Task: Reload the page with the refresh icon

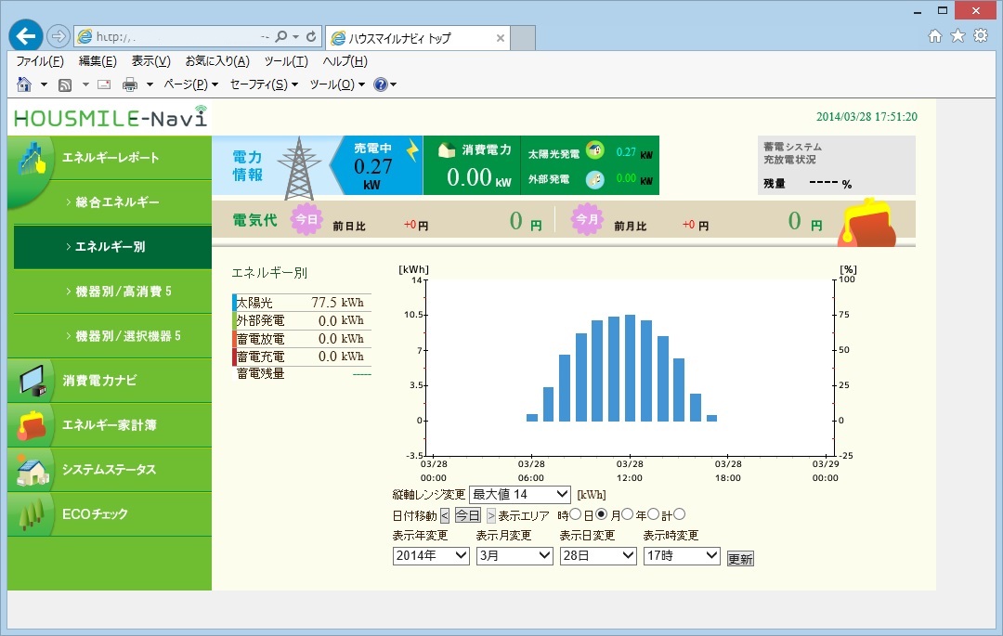Action: pyautogui.click(x=311, y=37)
